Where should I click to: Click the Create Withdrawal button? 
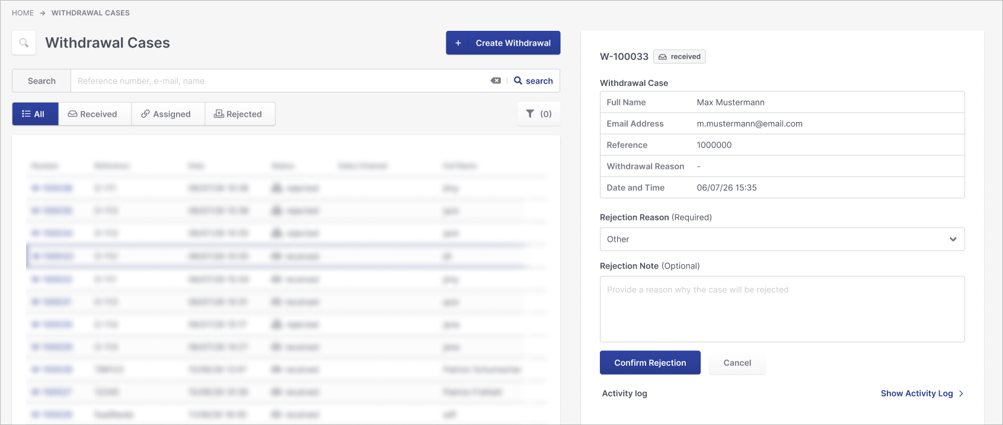(x=503, y=43)
